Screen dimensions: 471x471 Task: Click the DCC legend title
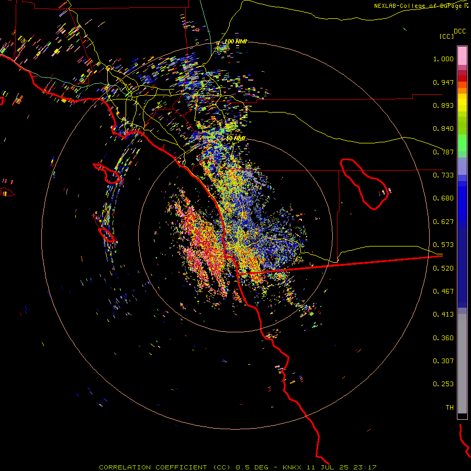(x=460, y=31)
